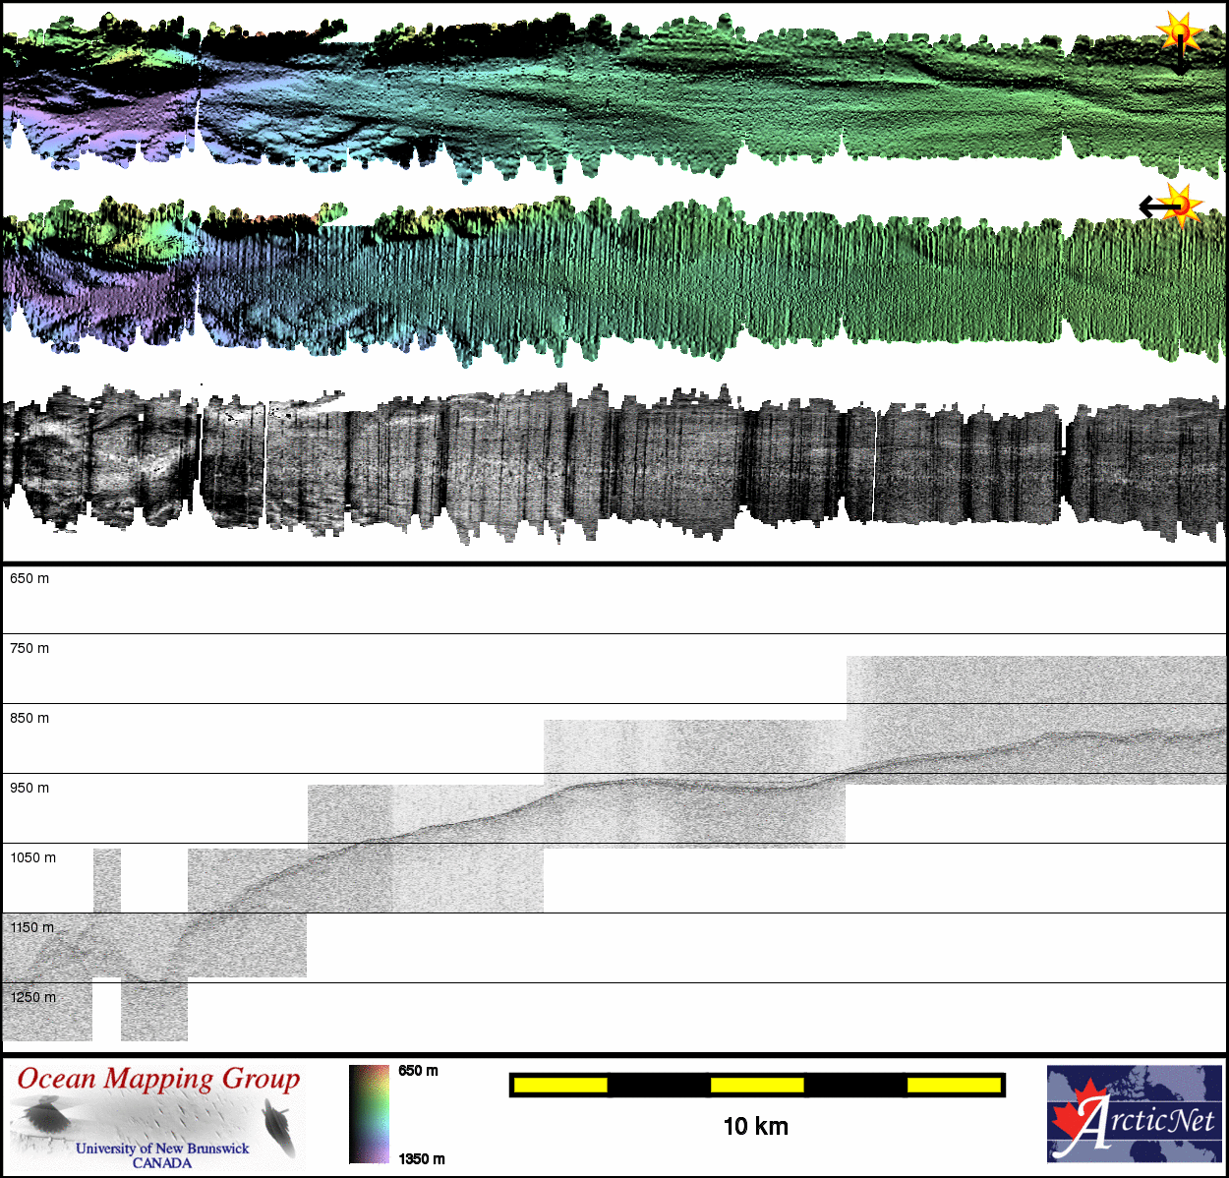Click the 1150 m depth axis label

(32, 927)
